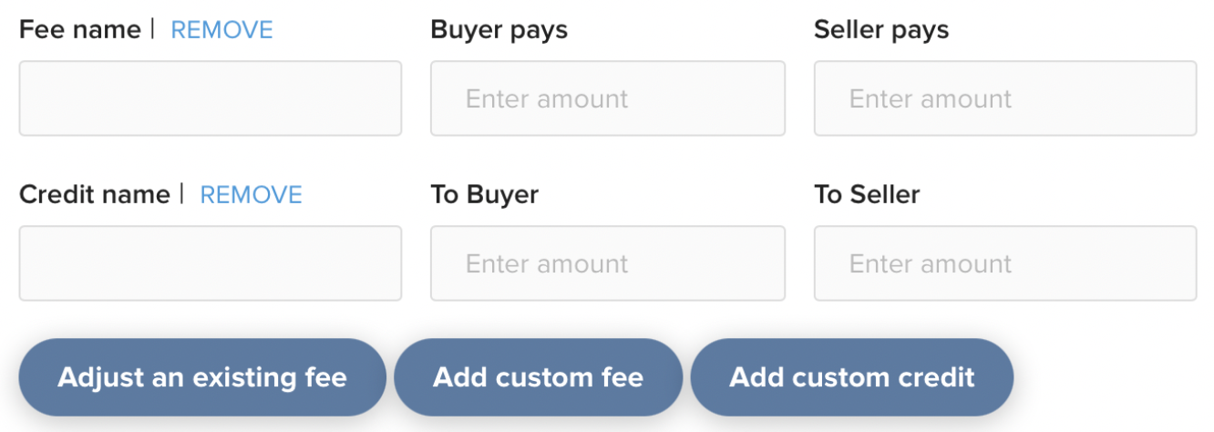Screen dimensions: 1214x432
Task: Click the Adjust an existing fee button
Action: click(202, 377)
